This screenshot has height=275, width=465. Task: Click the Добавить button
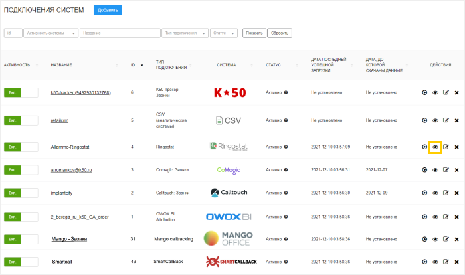[108, 11]
